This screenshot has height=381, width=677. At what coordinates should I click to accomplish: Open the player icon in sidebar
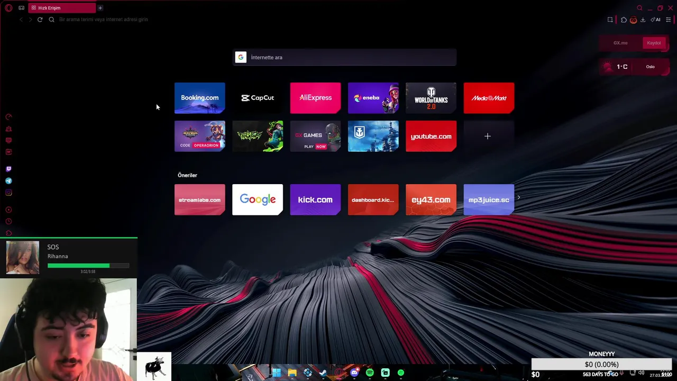(x=8, y=210)
